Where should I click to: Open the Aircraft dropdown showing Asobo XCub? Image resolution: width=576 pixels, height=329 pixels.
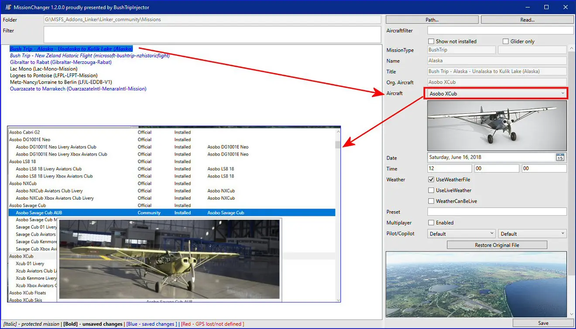497,94
